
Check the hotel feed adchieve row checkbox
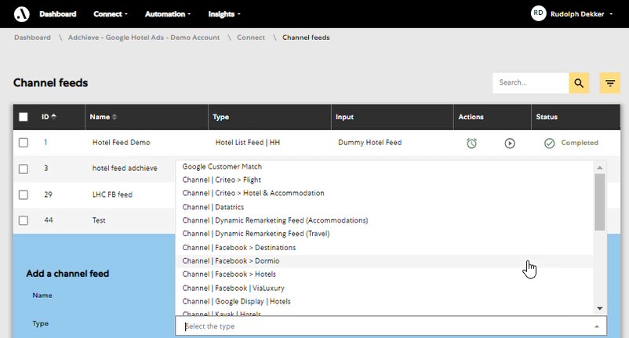[x=24, y=169]
